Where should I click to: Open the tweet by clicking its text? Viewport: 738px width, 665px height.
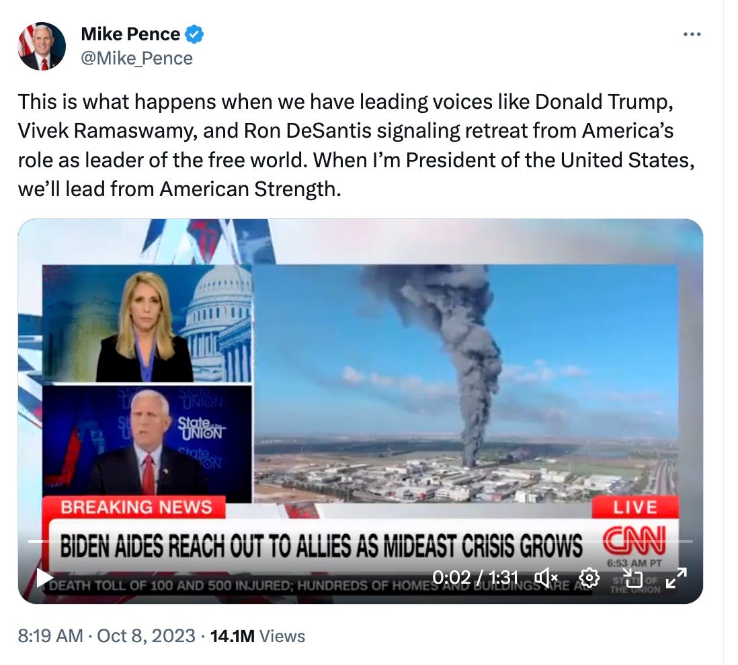tap(356, 145)
